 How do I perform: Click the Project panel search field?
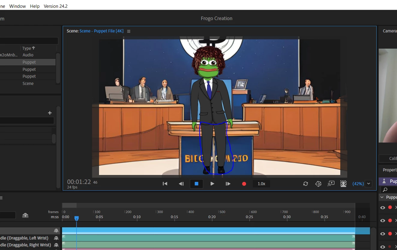click(29, 41)
